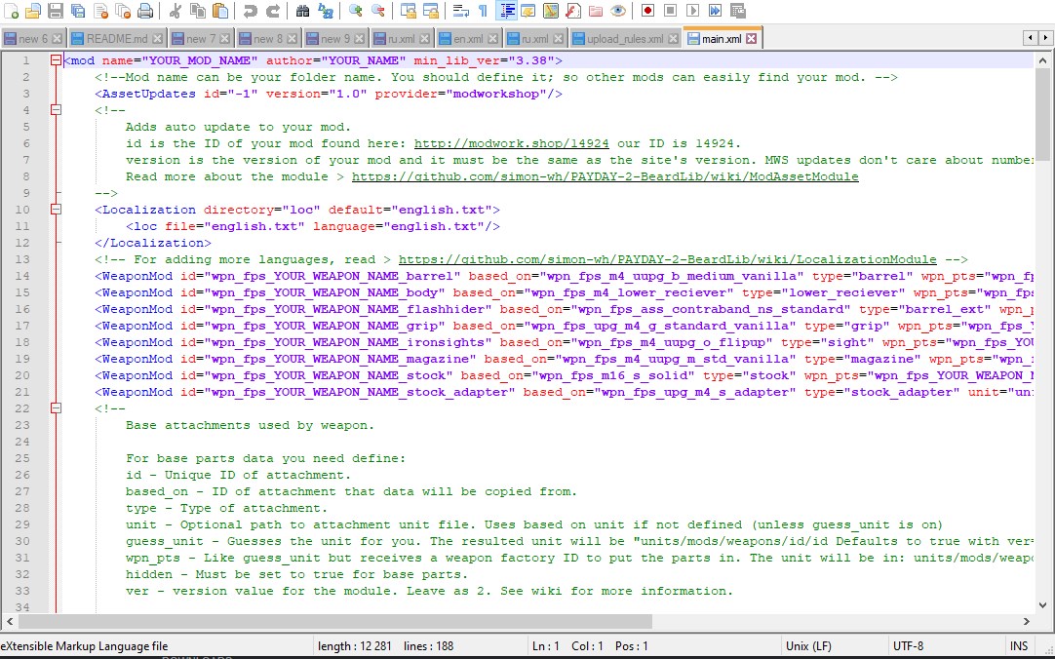The image size is (1055, 659).
Task: Print the current document
Action: (144, 11)
